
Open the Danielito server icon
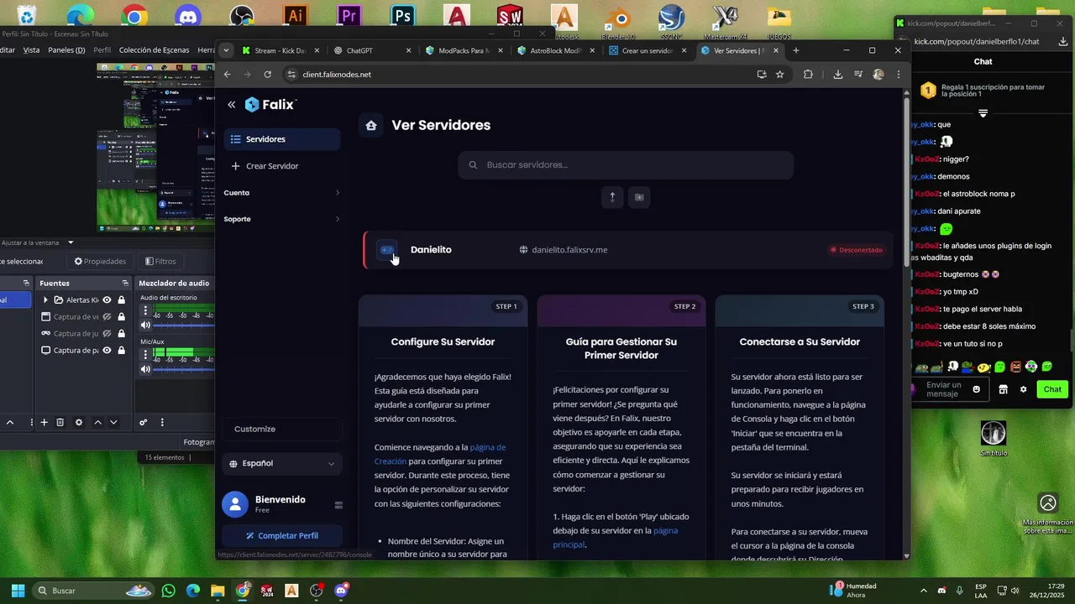[x=387, y=250]
